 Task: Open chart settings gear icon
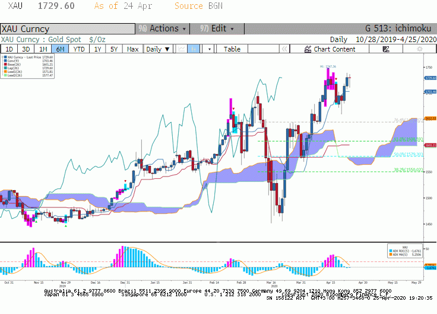click(x=419, y=49)
